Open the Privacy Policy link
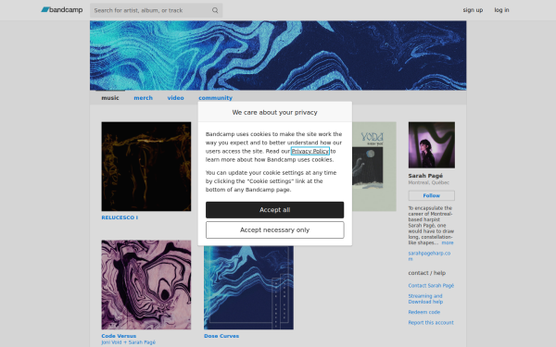This screenshot has height=347, width=556. (310, 151)
